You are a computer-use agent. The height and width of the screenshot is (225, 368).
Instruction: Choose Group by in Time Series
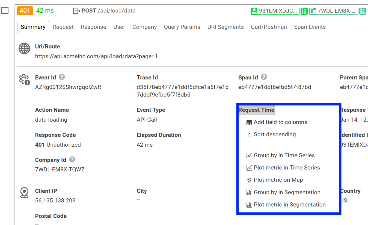[x=284, y=155]
